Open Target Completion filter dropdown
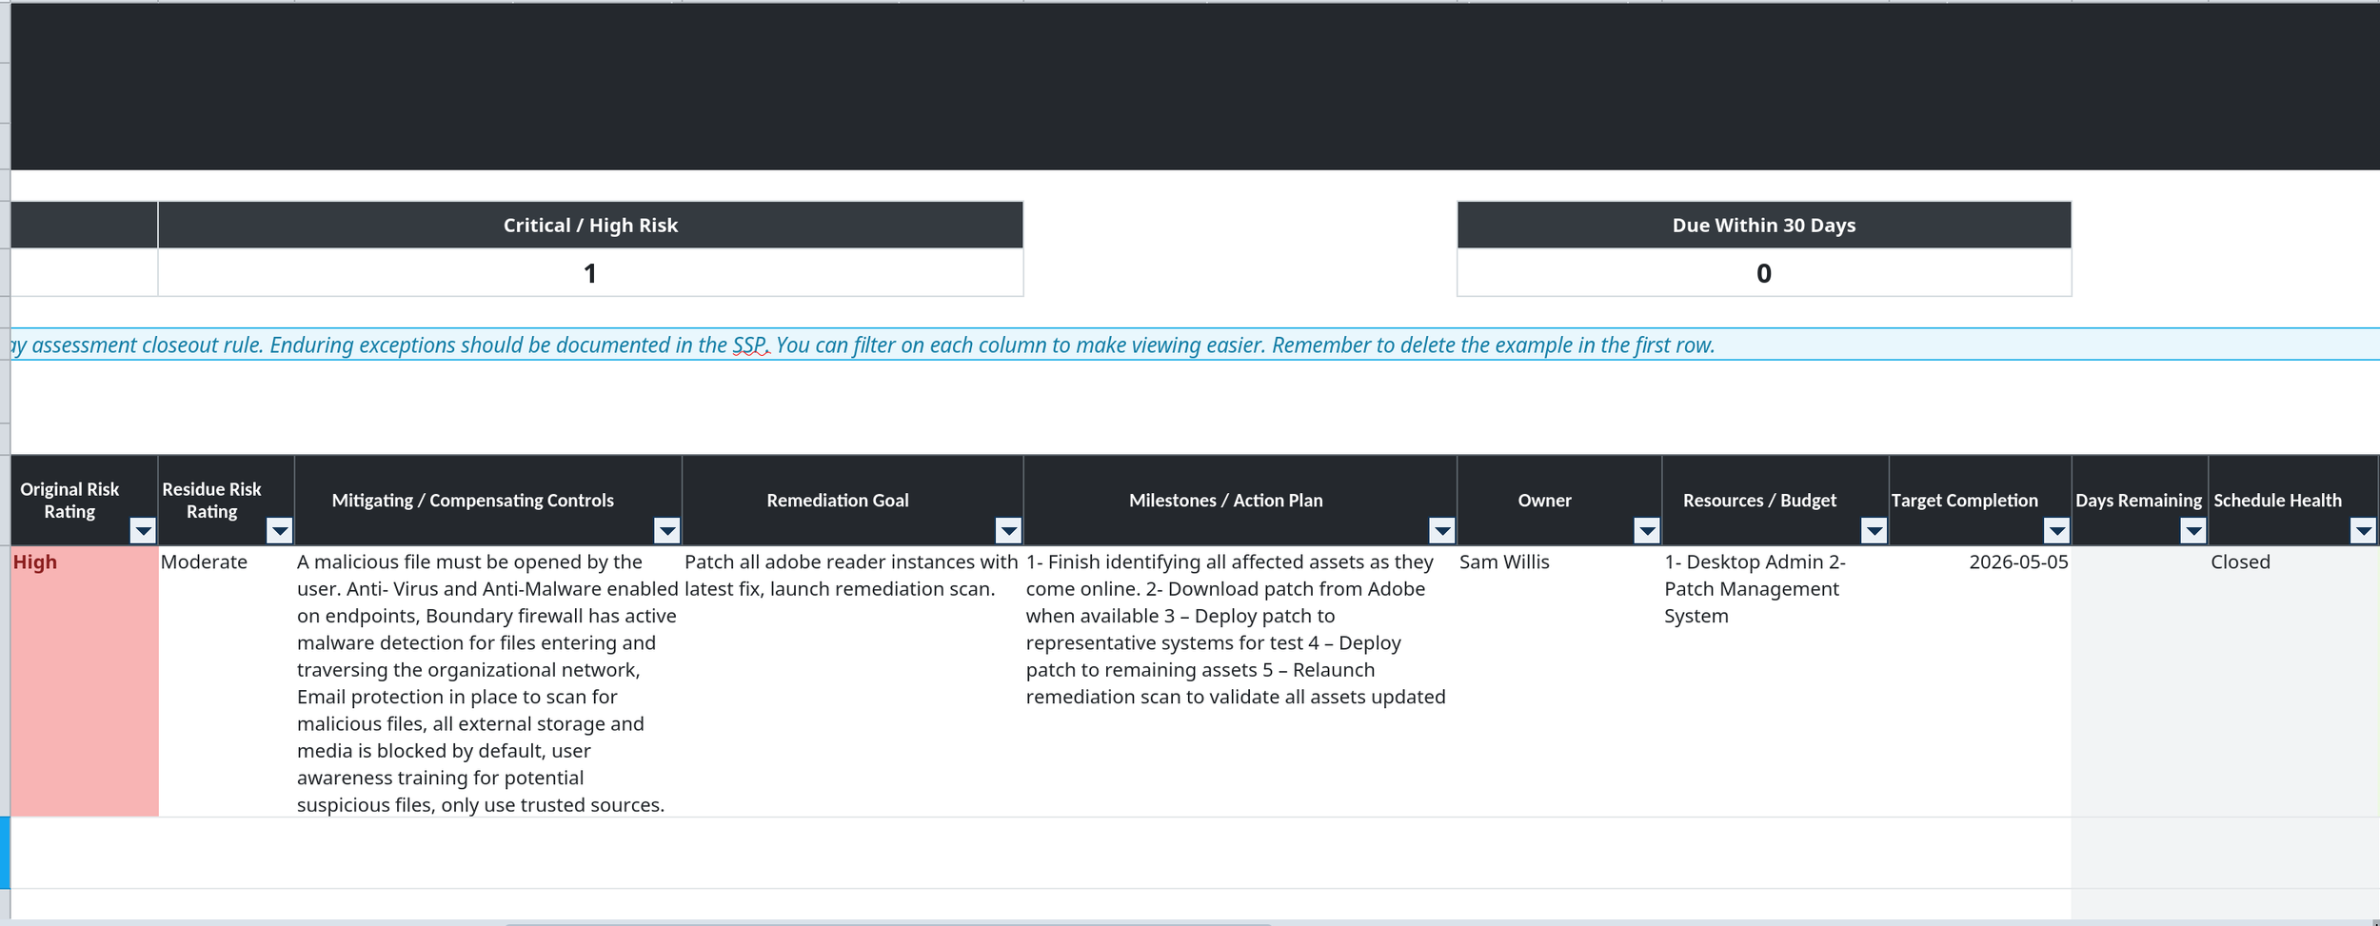Screen dimensions: 2380x926 [x=2056, y=531]
